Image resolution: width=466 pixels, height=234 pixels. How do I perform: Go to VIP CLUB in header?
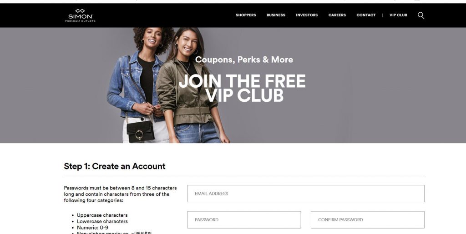point(398,15)
